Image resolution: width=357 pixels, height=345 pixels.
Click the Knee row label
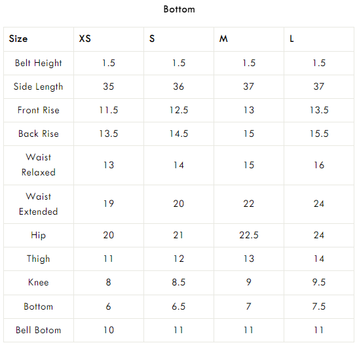coord(38,282)
